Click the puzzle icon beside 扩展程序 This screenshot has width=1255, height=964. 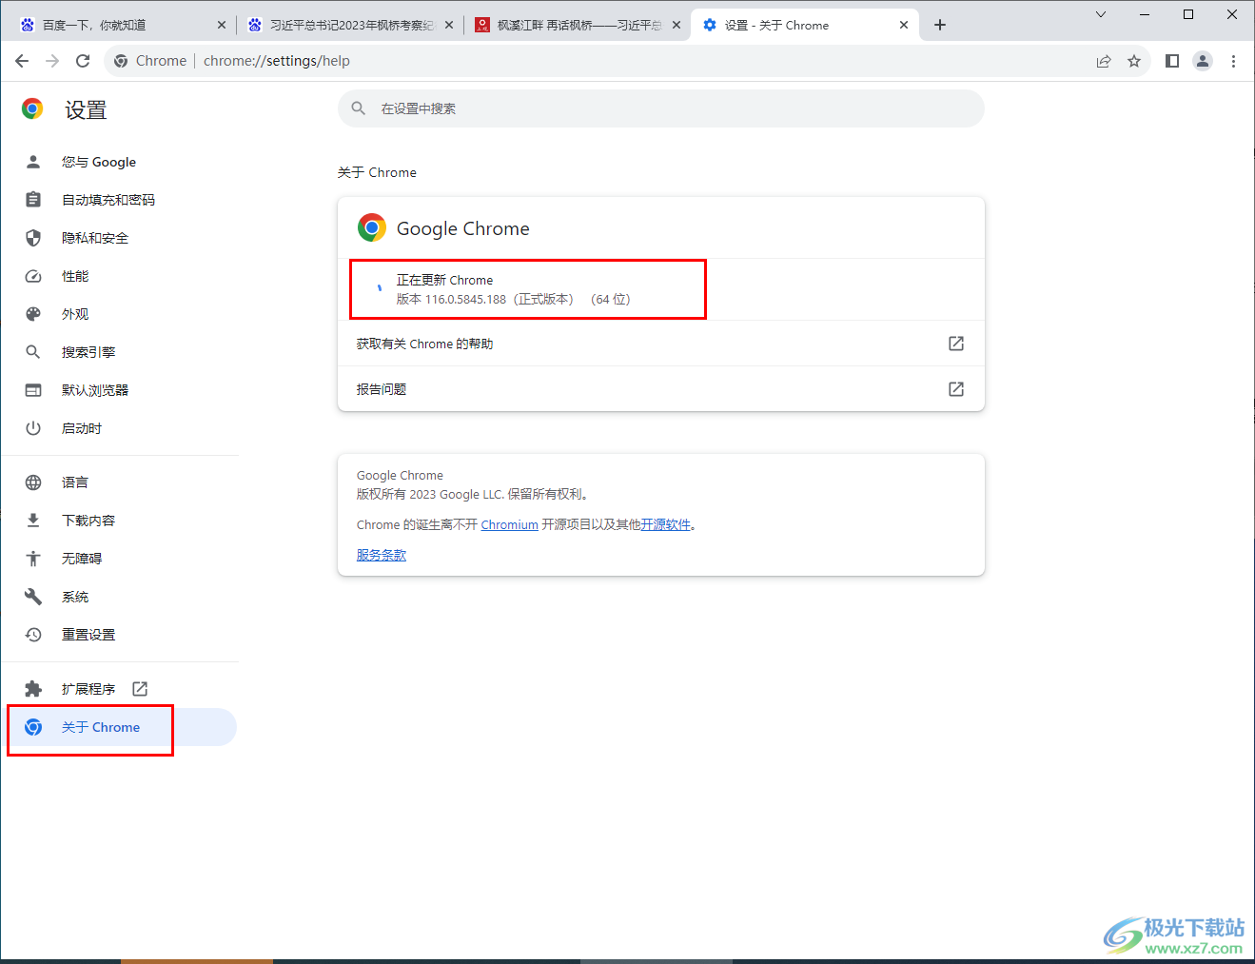tap(33, 689)
